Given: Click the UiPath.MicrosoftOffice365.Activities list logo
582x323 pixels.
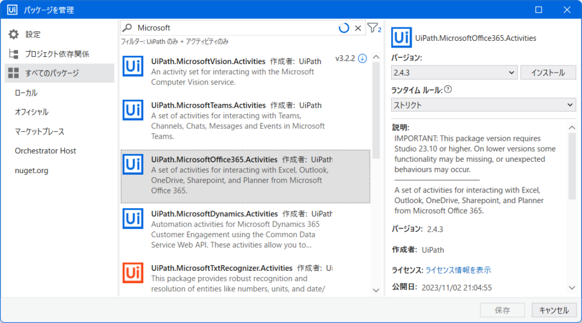Looking at the screenshot, I should coord(133,164).
